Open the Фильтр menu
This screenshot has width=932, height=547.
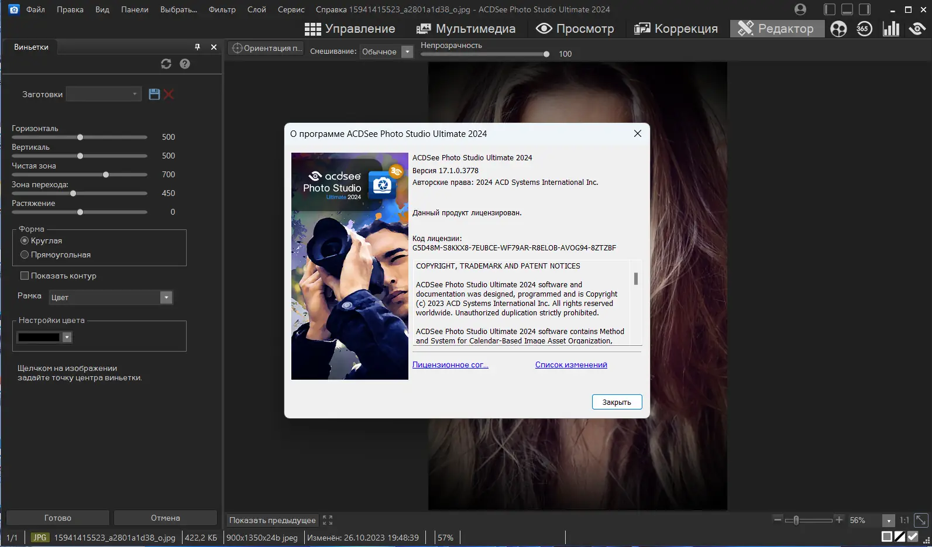pos(222,9)
